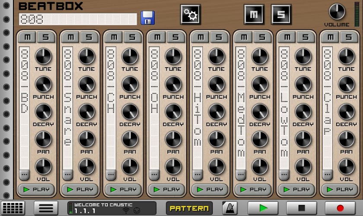Mute the 808-HiTom channel
363x216 pixels.
coord(201,37)
